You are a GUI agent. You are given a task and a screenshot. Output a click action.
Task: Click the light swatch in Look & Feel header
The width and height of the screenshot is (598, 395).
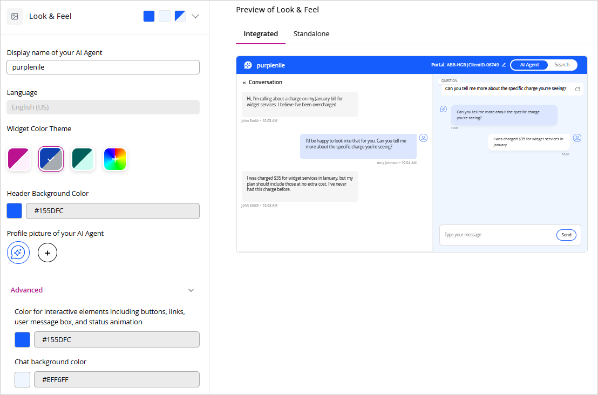coord(165,16)
